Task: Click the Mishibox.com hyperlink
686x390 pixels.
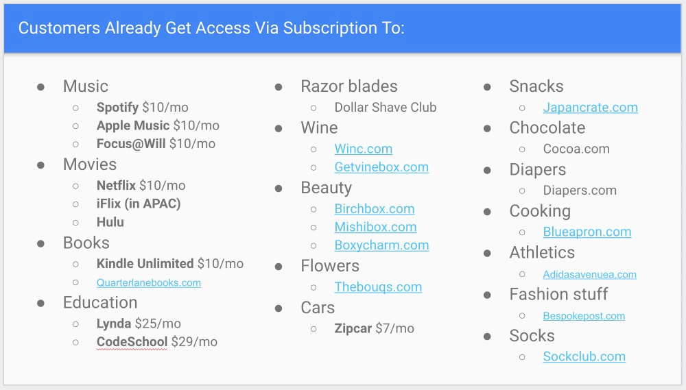Action: tap(375, 227)
